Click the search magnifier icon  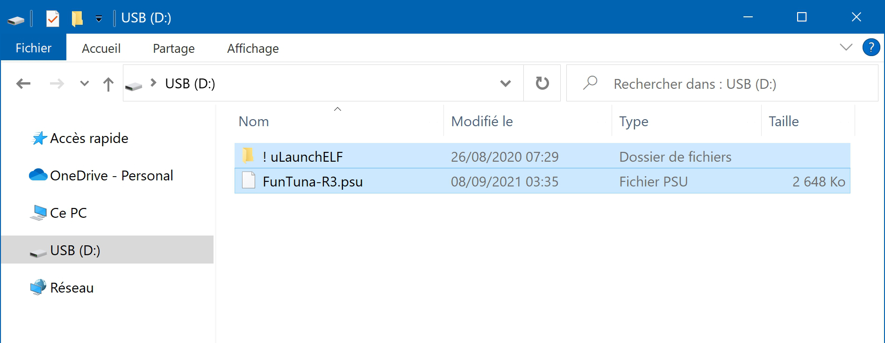(590, 83)
